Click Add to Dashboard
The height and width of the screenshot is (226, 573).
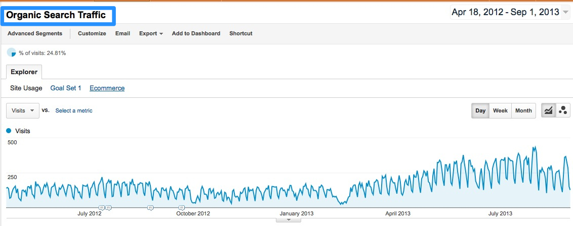[x=196, y=34]
